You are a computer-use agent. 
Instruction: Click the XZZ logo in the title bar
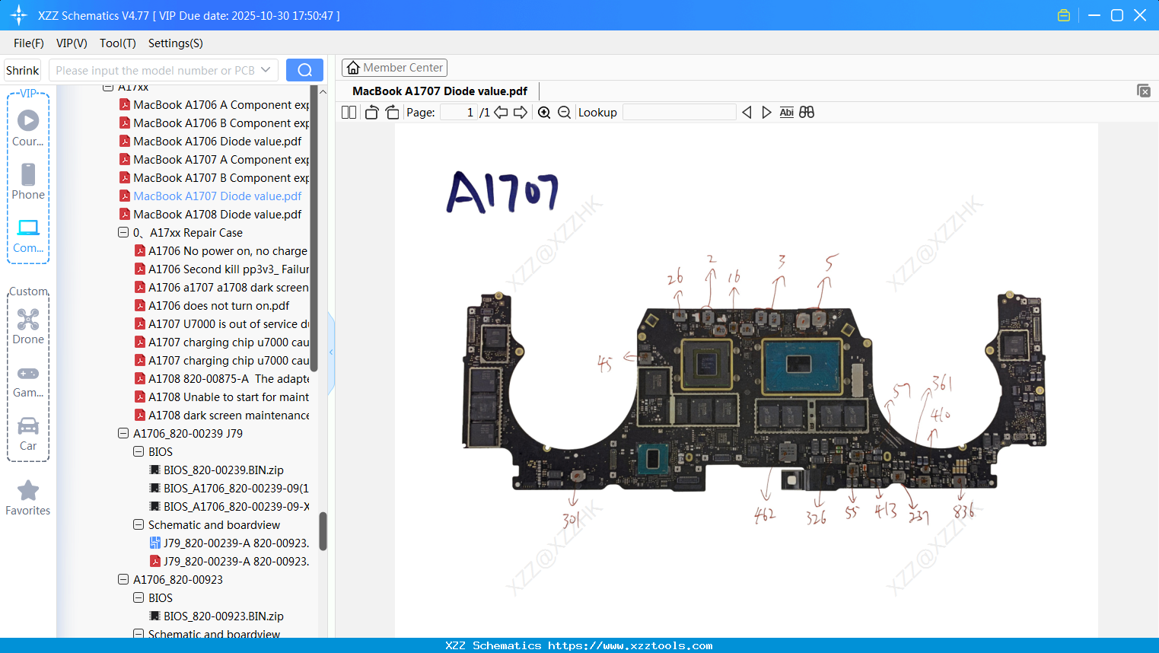click(19, 15)
